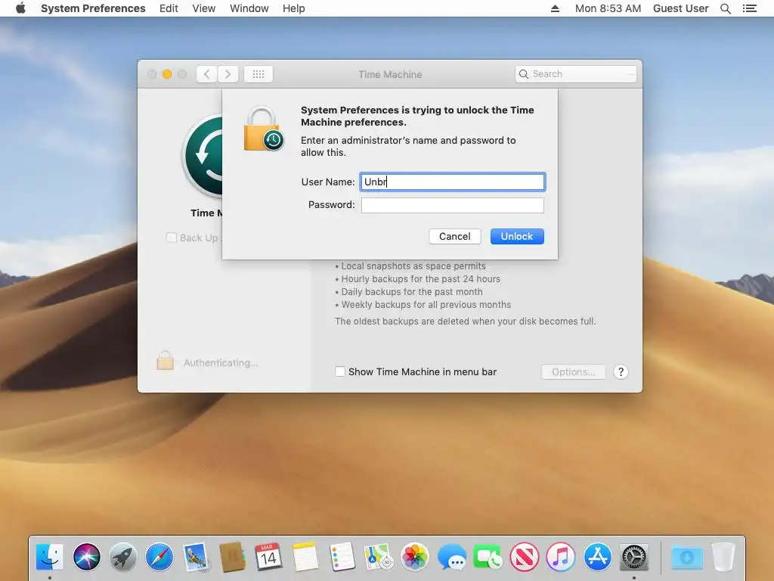Open Notes from the Dock
The width and height of the screenshot is (774, 581).
[305, 557]
